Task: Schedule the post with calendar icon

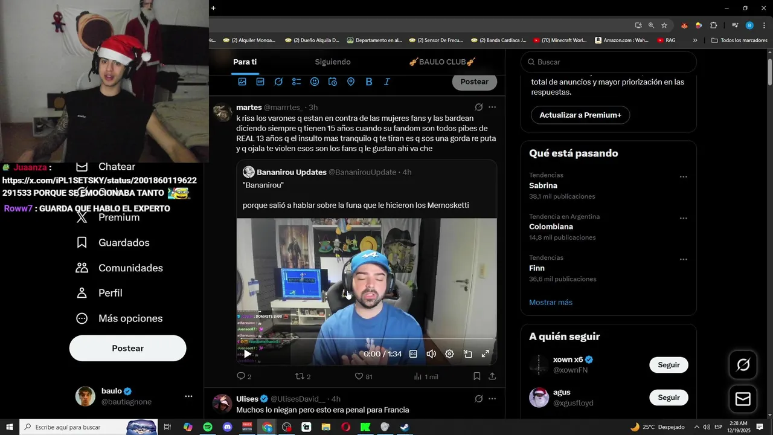Action: click(333, 82)
